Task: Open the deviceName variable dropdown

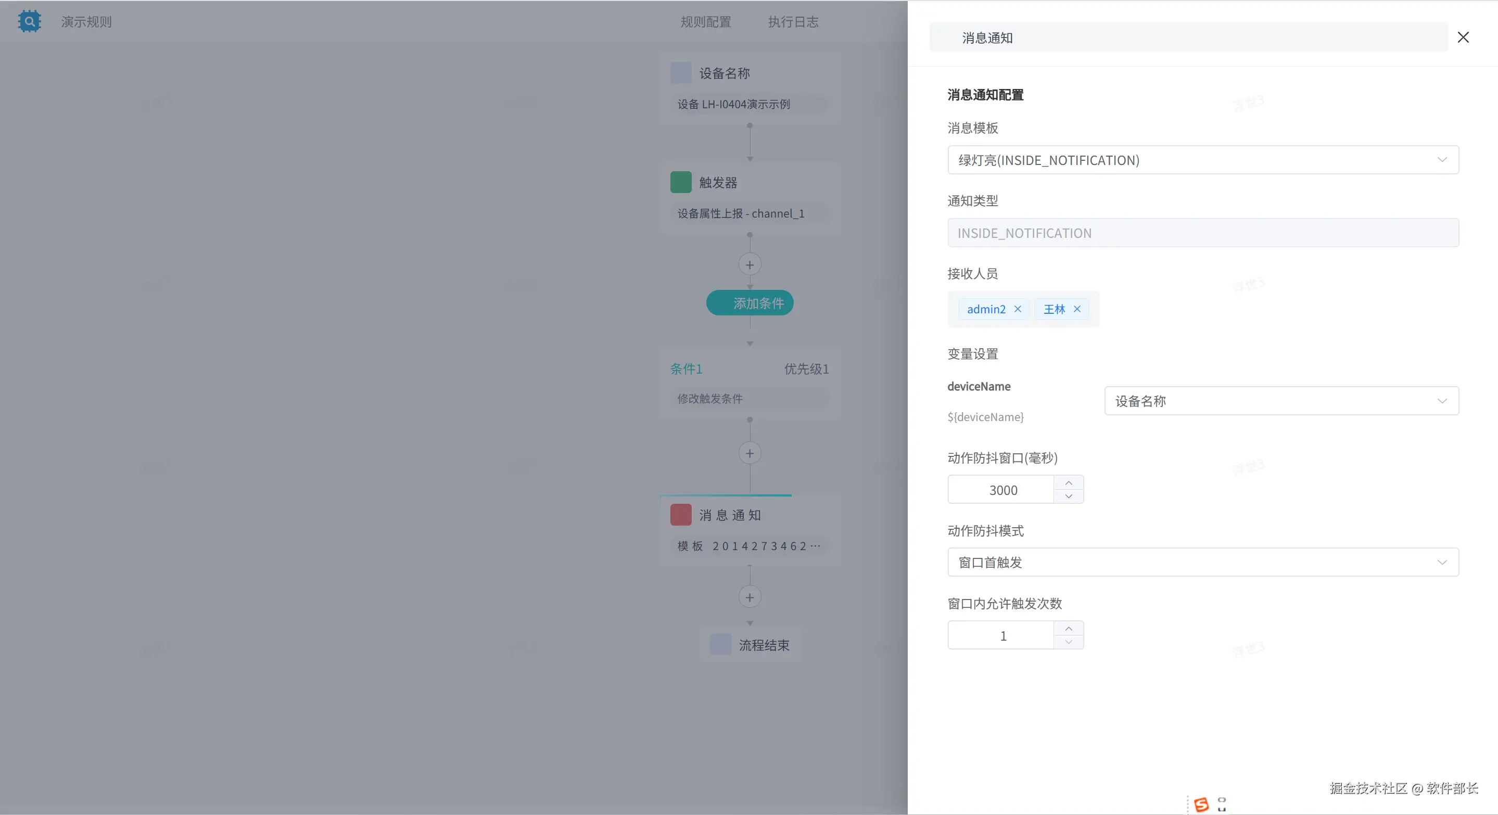Action: pos(1280,401)
